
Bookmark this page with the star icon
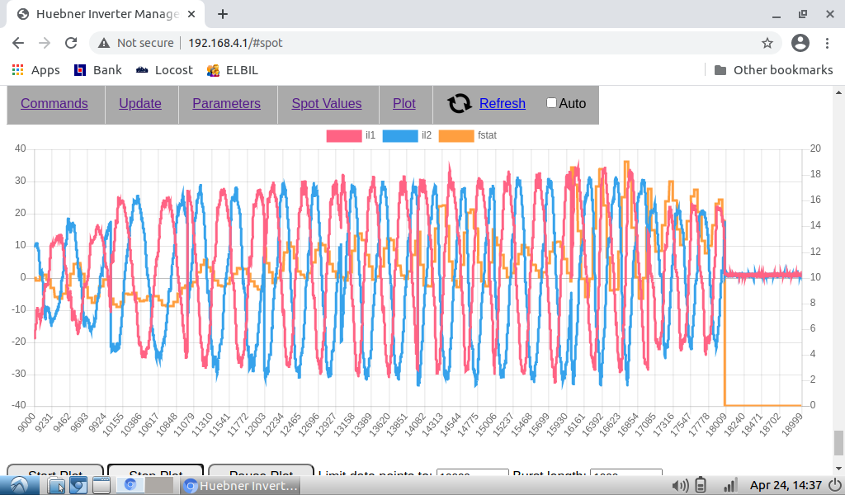[767, 43]
